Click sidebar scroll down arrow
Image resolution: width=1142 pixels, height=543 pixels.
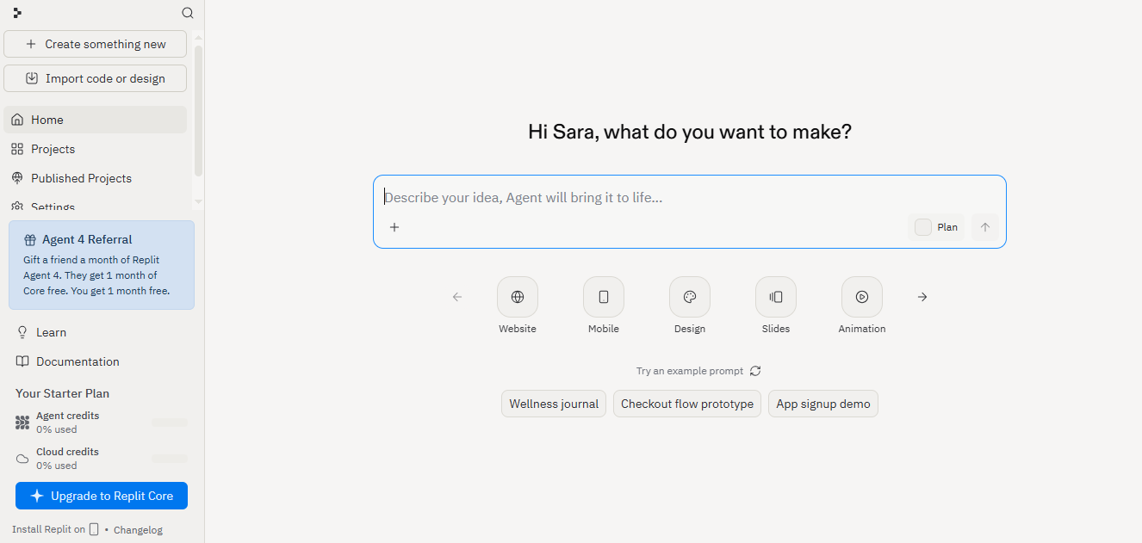coord(199,201)
